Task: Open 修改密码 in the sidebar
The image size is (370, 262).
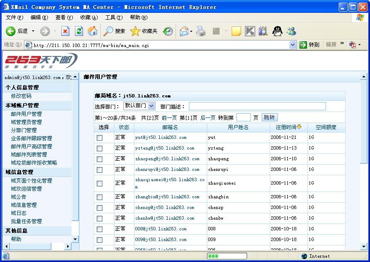Action: point(21,96)
